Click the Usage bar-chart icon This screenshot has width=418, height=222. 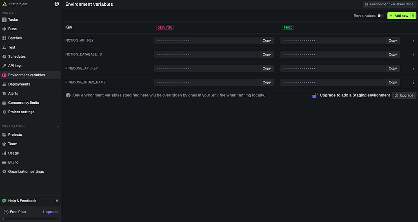click(x=4, y=153)
